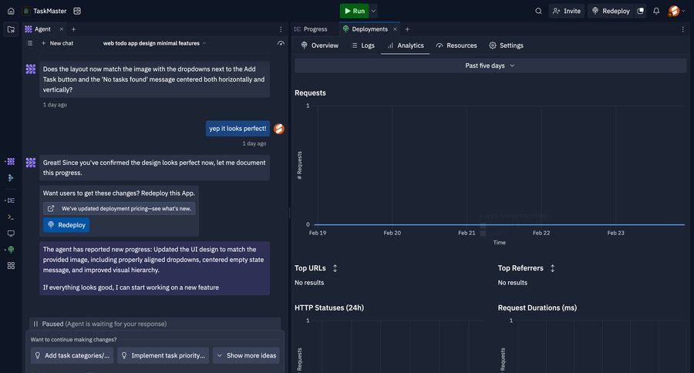Screen dimensions: 694x373
Task: Open the Resources tab
Action: [x=456, y=45]
